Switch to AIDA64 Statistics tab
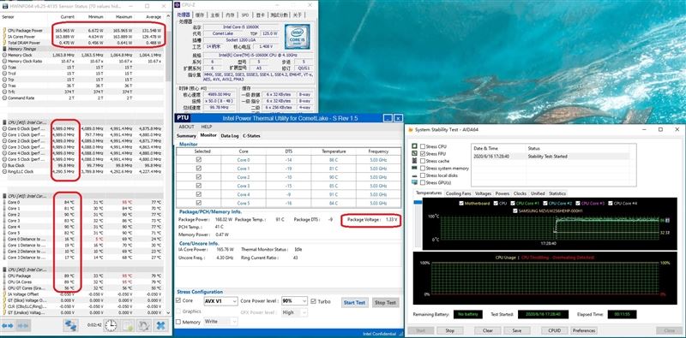This screenshot has height=338, width=686. click(557, 193)
